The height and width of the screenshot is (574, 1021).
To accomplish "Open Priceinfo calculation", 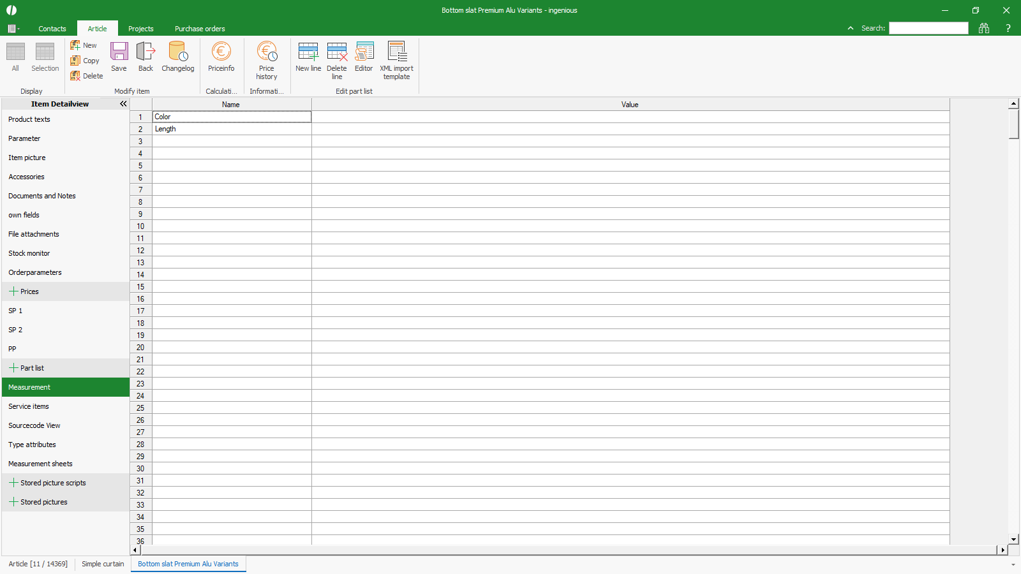I will tap(221, 56).
